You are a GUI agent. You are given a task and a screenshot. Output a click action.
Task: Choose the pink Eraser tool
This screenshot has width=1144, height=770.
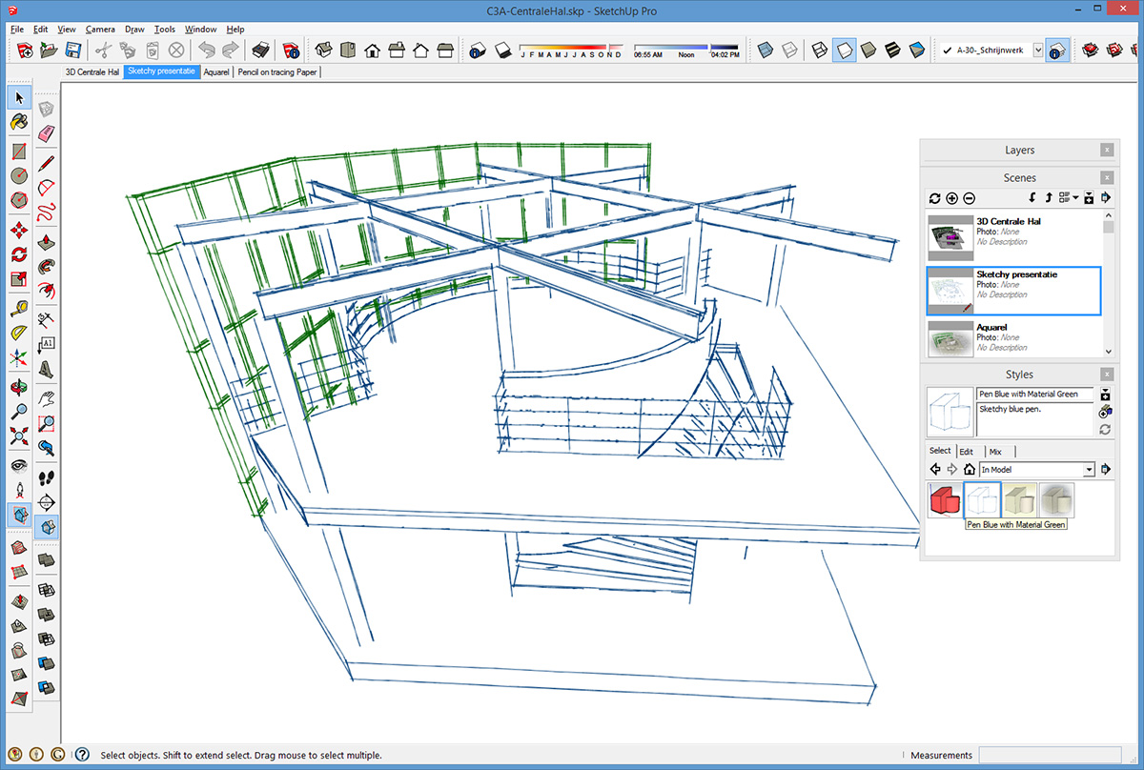coord(46,133)
